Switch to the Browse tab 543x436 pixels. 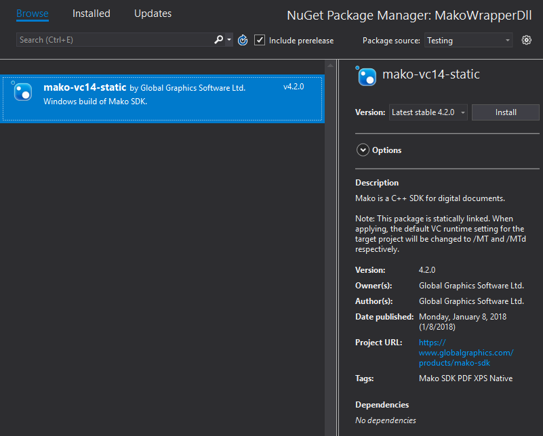[33, 14]
